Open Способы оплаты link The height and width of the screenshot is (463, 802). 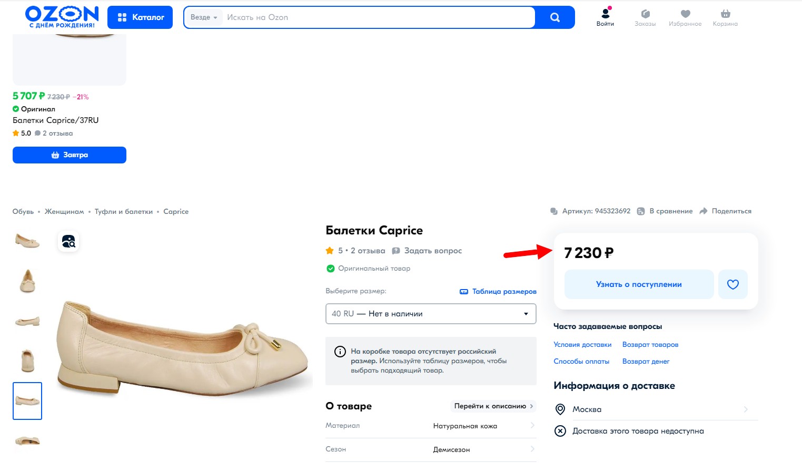tap(581, 362)
